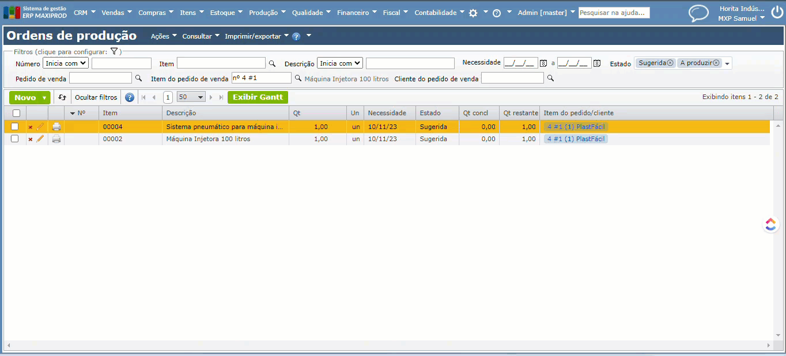Click the Pedido de venda input field

tap(100, 78)
